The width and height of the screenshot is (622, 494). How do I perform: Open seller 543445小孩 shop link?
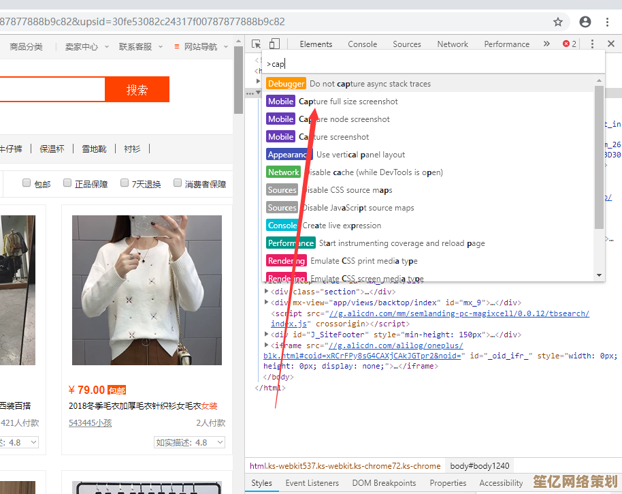coord(90,423)
